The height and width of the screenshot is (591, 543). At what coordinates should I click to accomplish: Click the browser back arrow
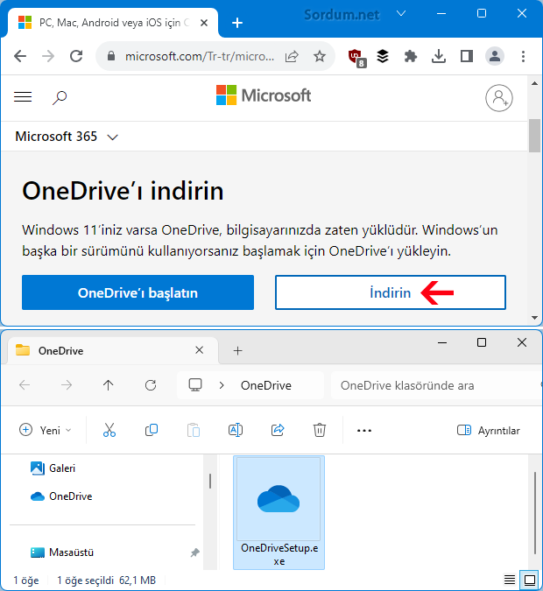[20, 57]
